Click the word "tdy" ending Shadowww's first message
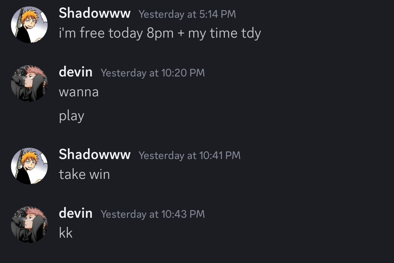The width and height of the screenshot is (394, 263). coord(251,33)
